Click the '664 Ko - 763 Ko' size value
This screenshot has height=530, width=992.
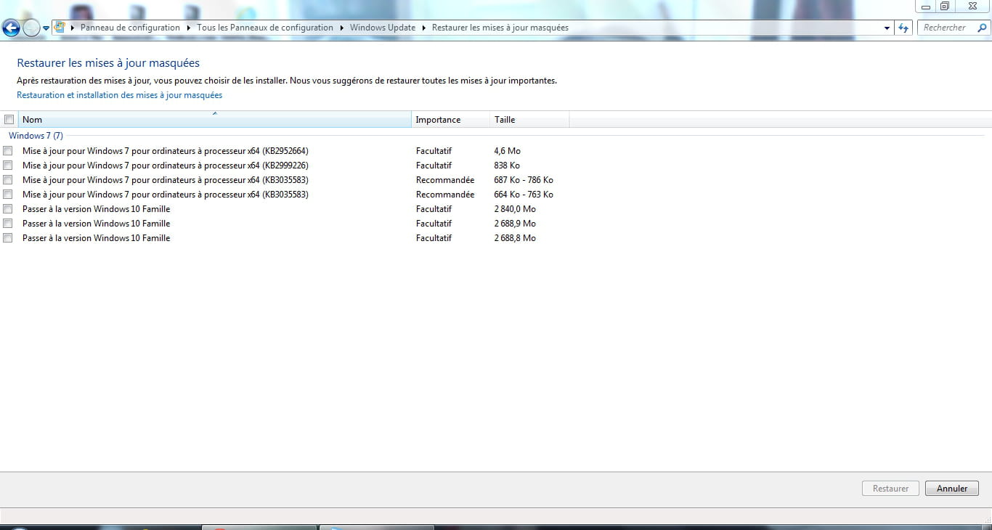524,195
